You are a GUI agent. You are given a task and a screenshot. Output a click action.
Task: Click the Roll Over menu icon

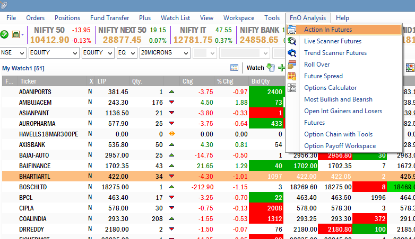tap(292, 65)
